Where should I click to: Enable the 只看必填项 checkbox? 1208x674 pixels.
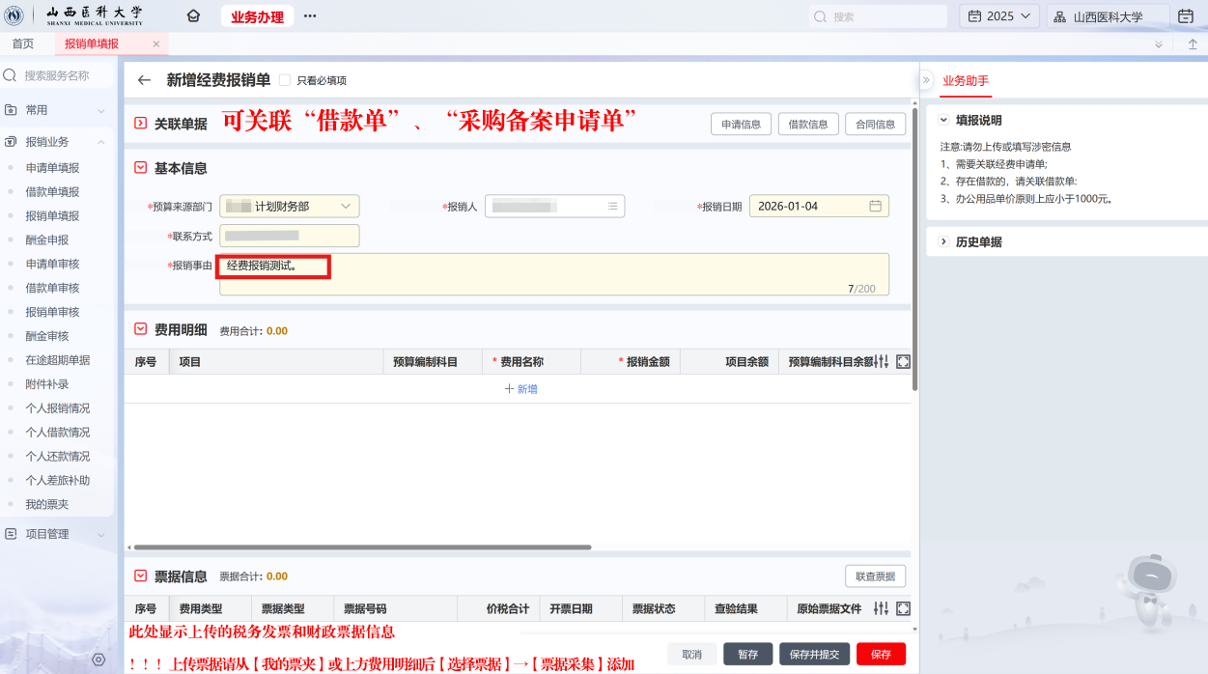pyautogui.click(x=285, y=80)
